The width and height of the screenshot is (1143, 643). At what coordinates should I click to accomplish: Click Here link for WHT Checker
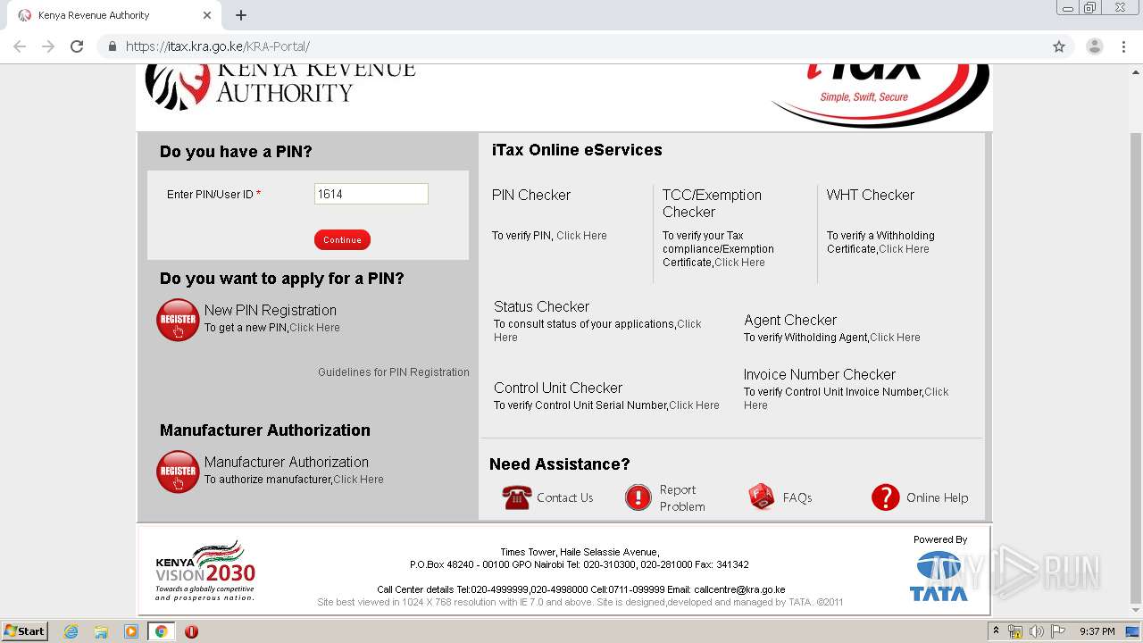pos(904,249)
